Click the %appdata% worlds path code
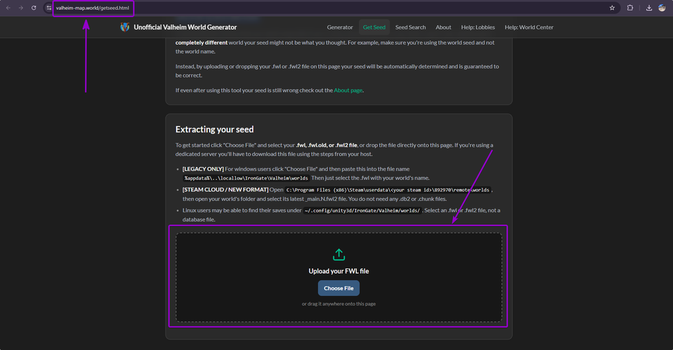 [x=246, y=178]
